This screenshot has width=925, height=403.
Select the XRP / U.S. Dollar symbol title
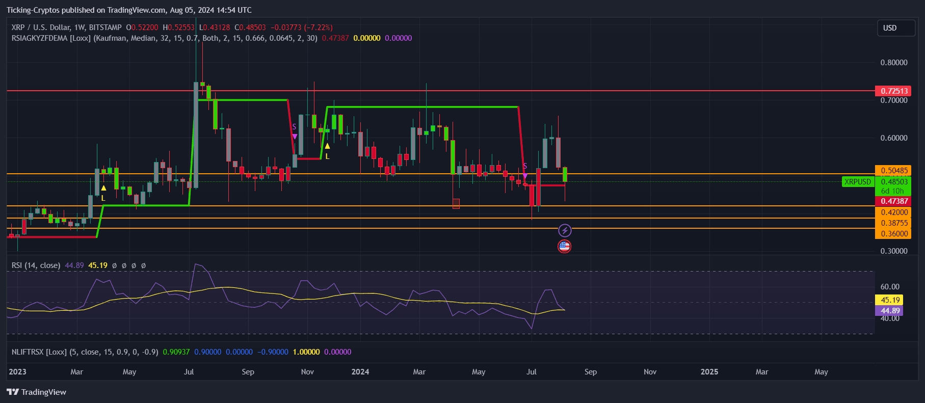pos(66,28)
